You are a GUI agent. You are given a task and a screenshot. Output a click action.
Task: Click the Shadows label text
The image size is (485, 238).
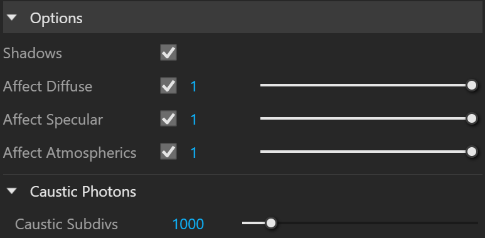pyautogui.click(x=33, y=53)
